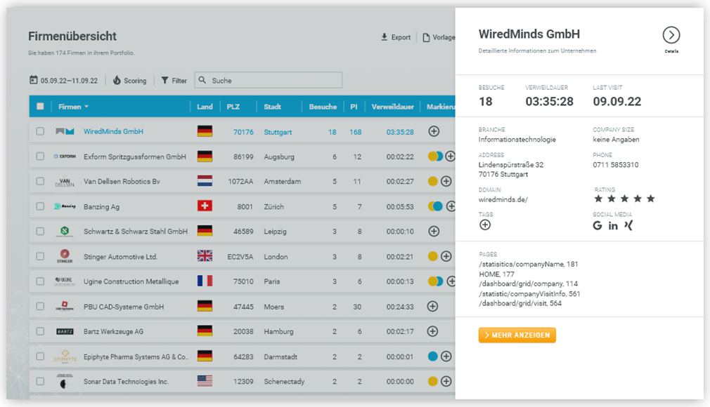Viewport: 710px width, 407px height.
Task: Click the Amsterdam city cell
Action: click(282, 181)
